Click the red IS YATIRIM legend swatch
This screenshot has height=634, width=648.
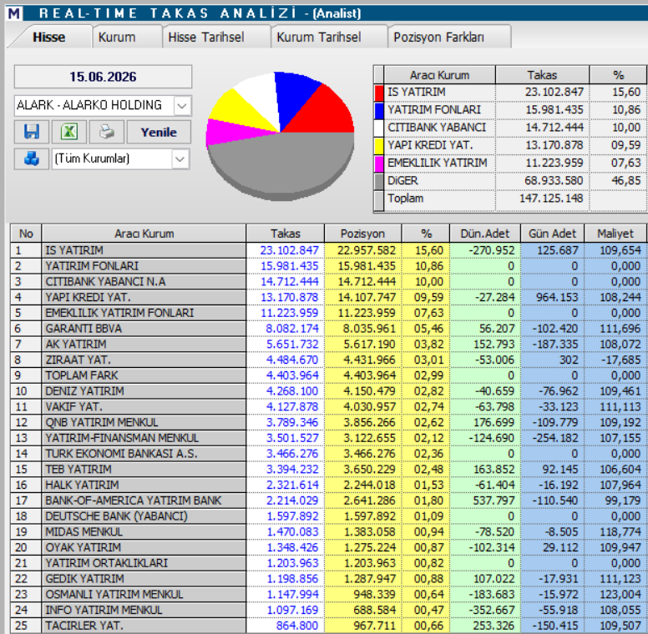pyautogui.click(x=379, y=93)
